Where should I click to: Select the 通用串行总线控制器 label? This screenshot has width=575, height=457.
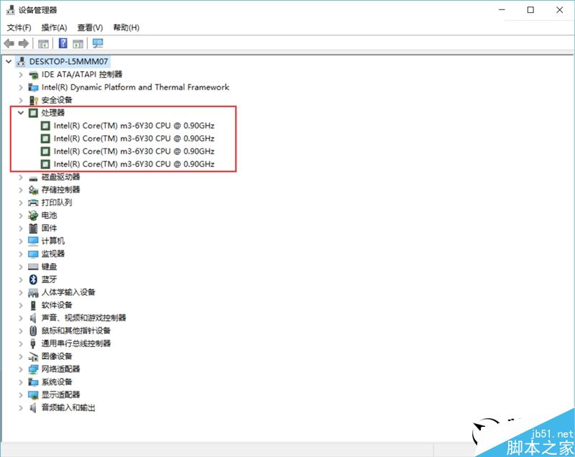[76, 343]
